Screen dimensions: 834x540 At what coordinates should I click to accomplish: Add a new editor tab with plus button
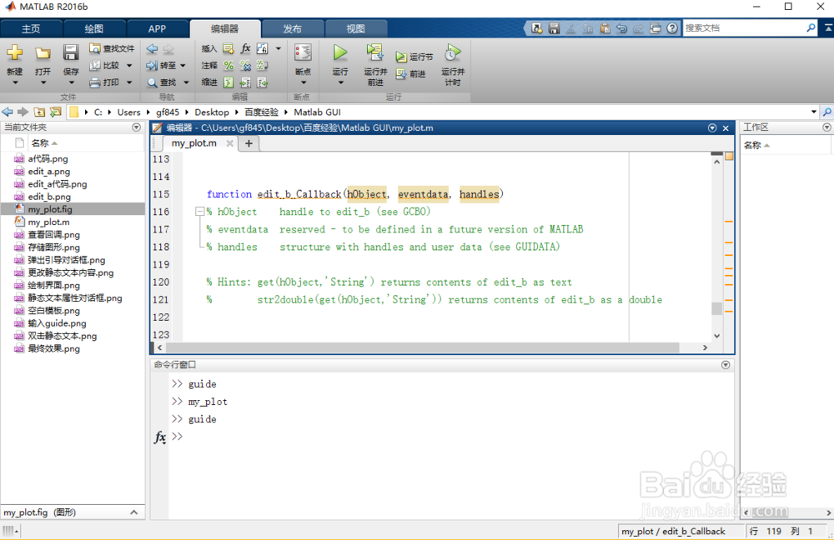point(249,143)
